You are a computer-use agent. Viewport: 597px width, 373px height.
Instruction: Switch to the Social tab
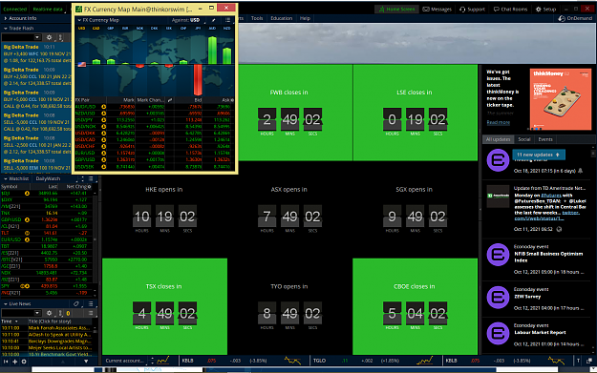click(523, 139)
